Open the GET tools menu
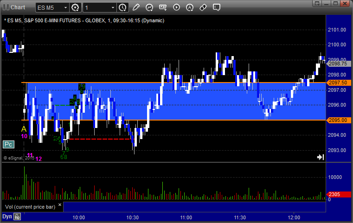The width and height of the screenshot is (353, 223). (163, 7)
